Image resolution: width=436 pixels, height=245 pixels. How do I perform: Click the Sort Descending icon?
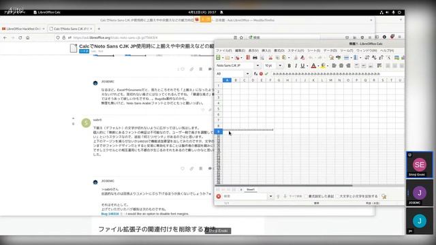381,57
